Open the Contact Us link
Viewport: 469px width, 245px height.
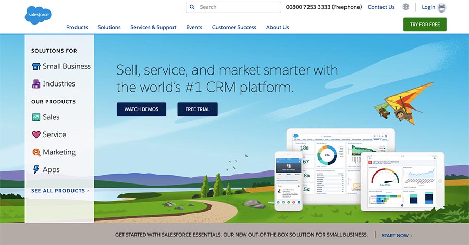click(381, 7)
